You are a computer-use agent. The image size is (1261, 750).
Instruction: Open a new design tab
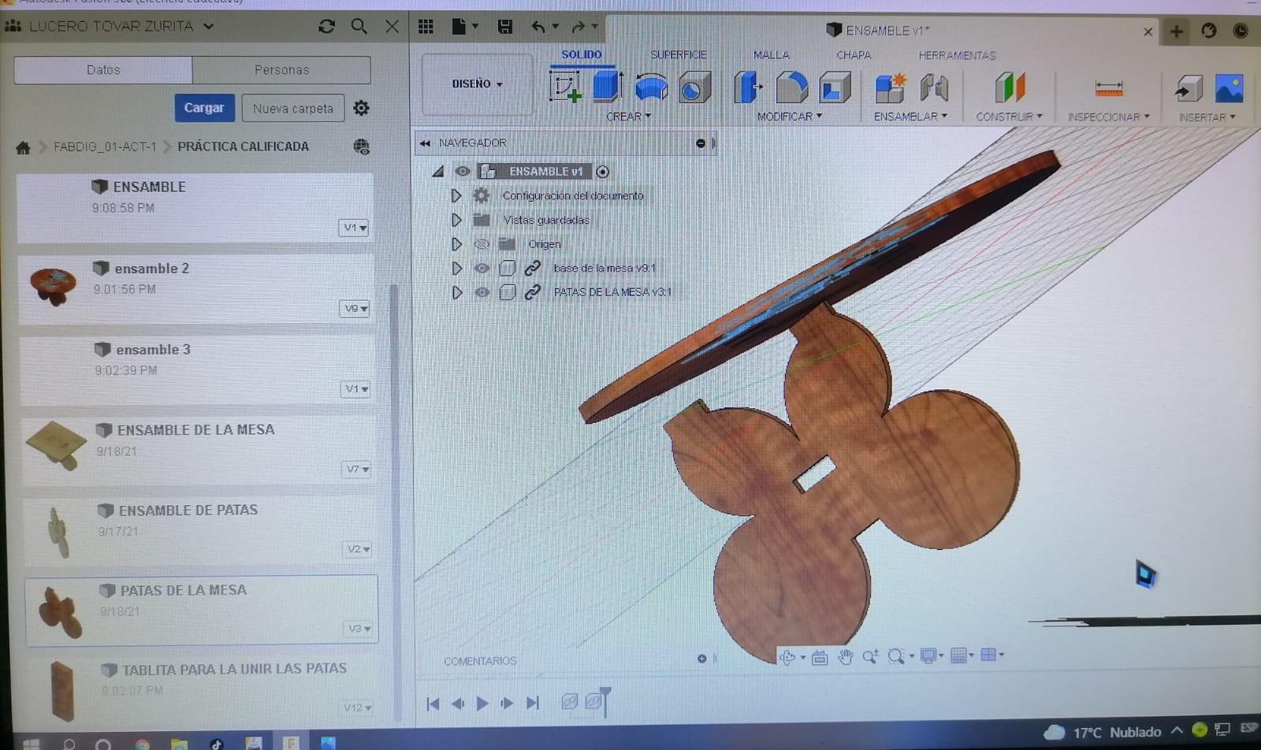(x=1176, y=32)
